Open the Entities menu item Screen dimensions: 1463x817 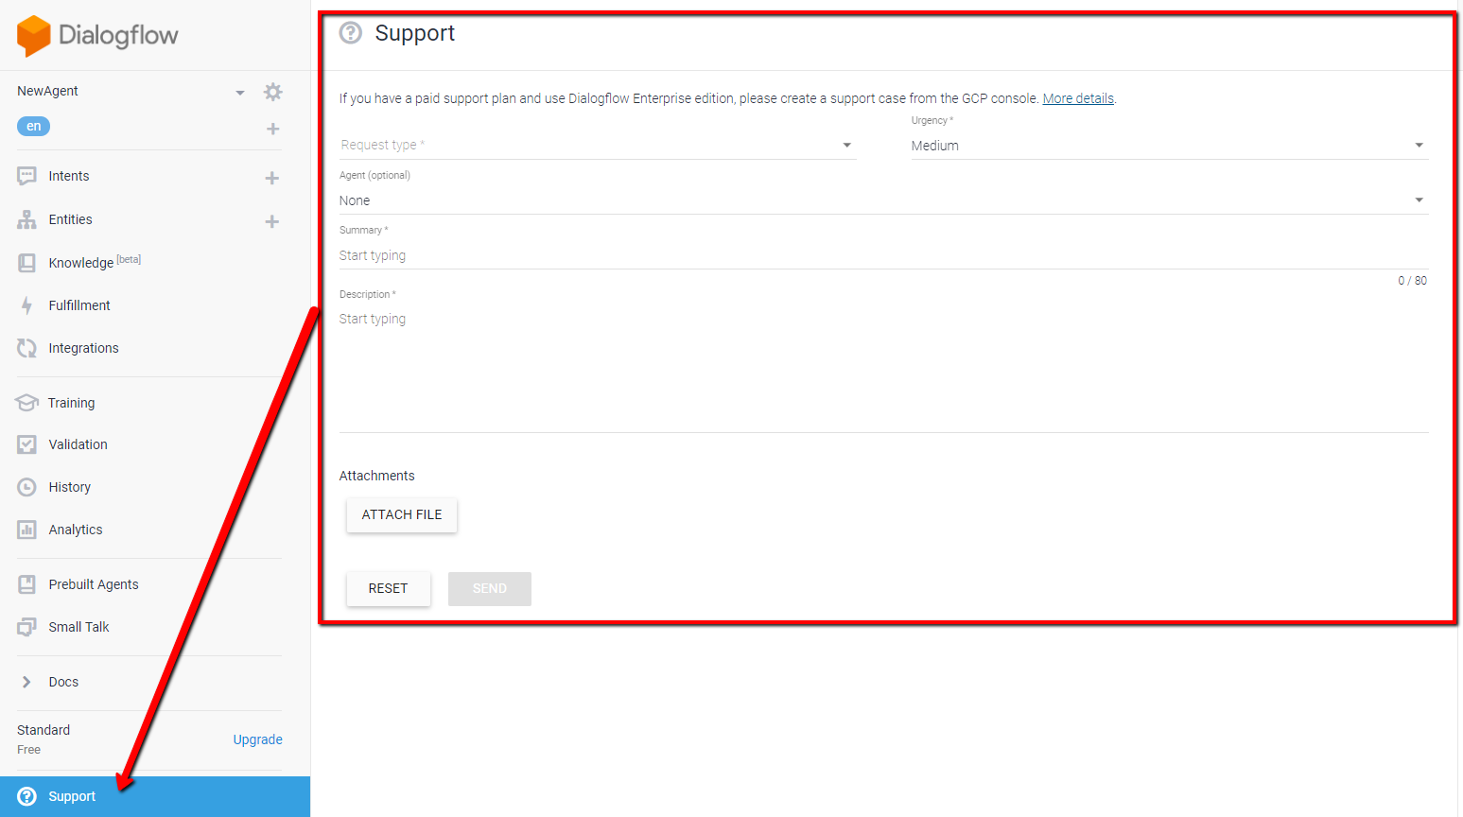click(71, 219)
